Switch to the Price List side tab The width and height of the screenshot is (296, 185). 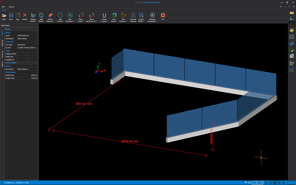(x=2, y=54)
